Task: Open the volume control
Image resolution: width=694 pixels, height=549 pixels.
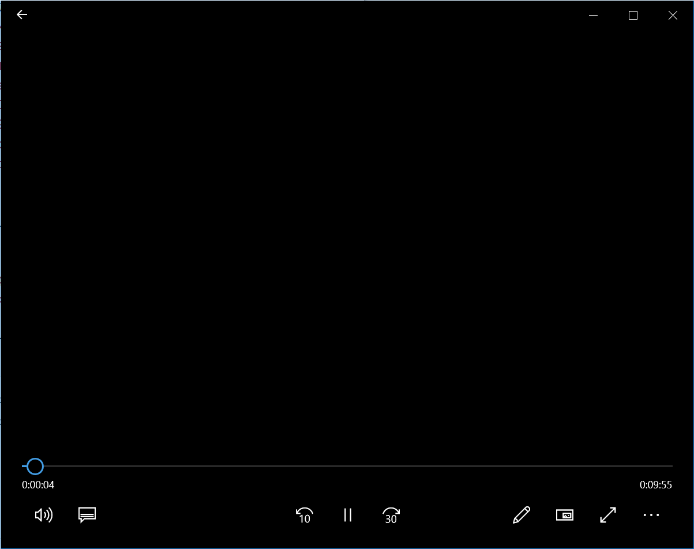Action: click(x=44, y=515)
